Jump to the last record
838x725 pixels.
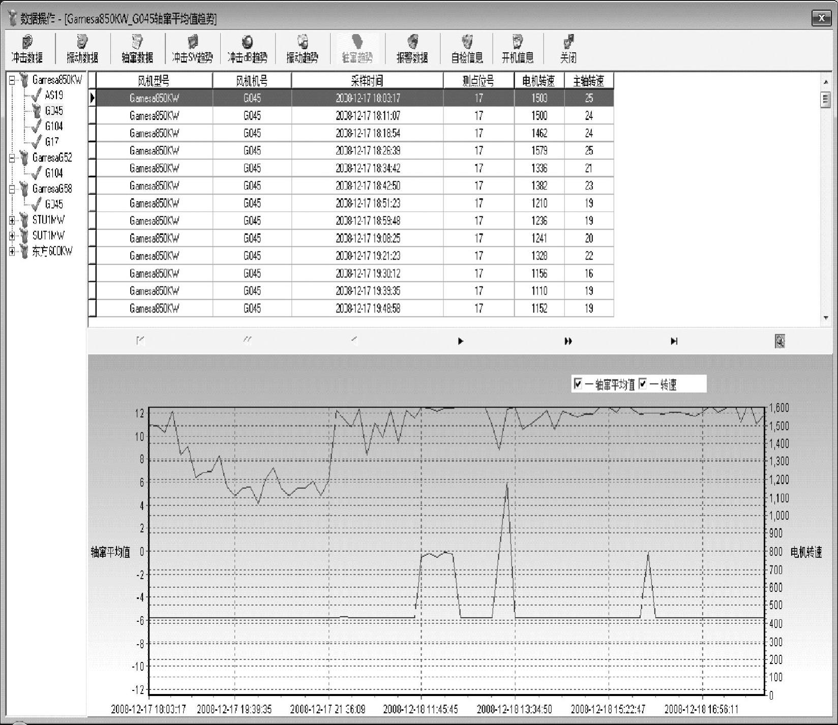(x=674, y=341)
